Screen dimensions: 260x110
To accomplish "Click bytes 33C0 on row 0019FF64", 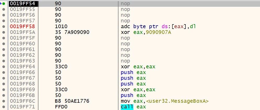I will 61,66.
